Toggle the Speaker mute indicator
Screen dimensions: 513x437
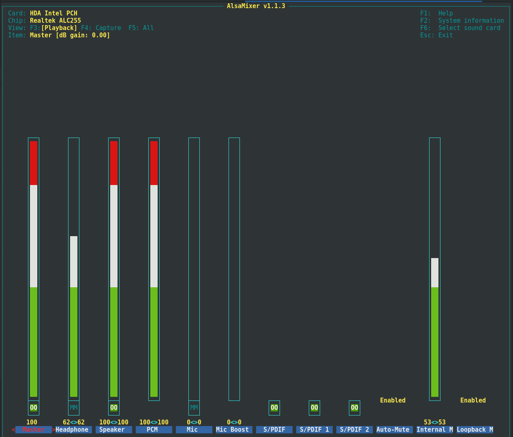(114, 408)
